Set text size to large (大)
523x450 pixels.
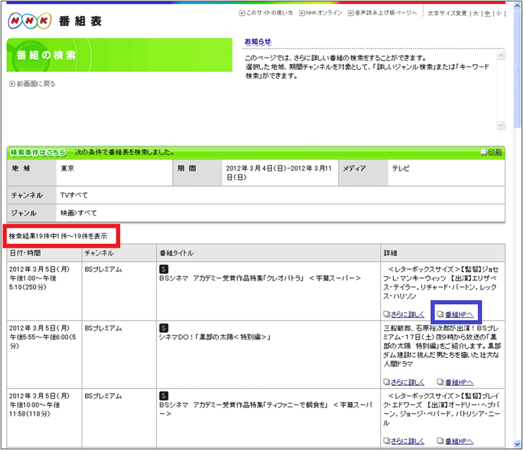pos(476,13)
